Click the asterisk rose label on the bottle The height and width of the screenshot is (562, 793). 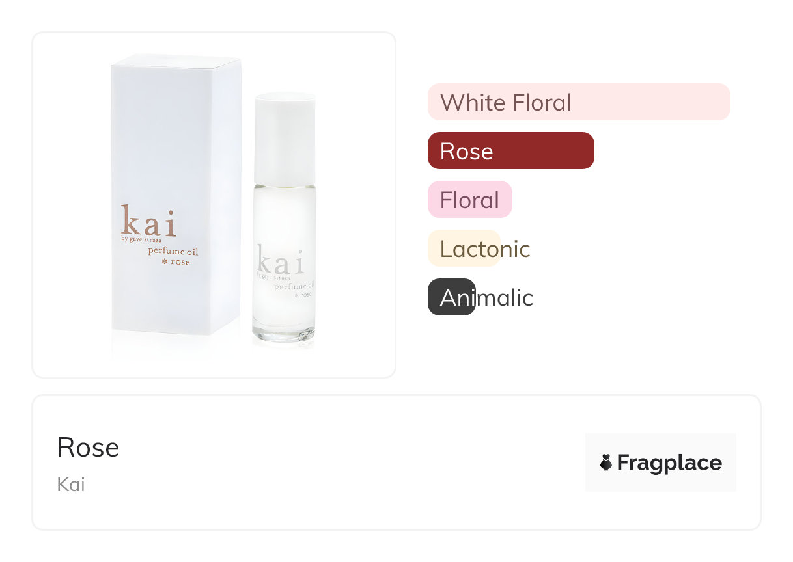(304, 295)
